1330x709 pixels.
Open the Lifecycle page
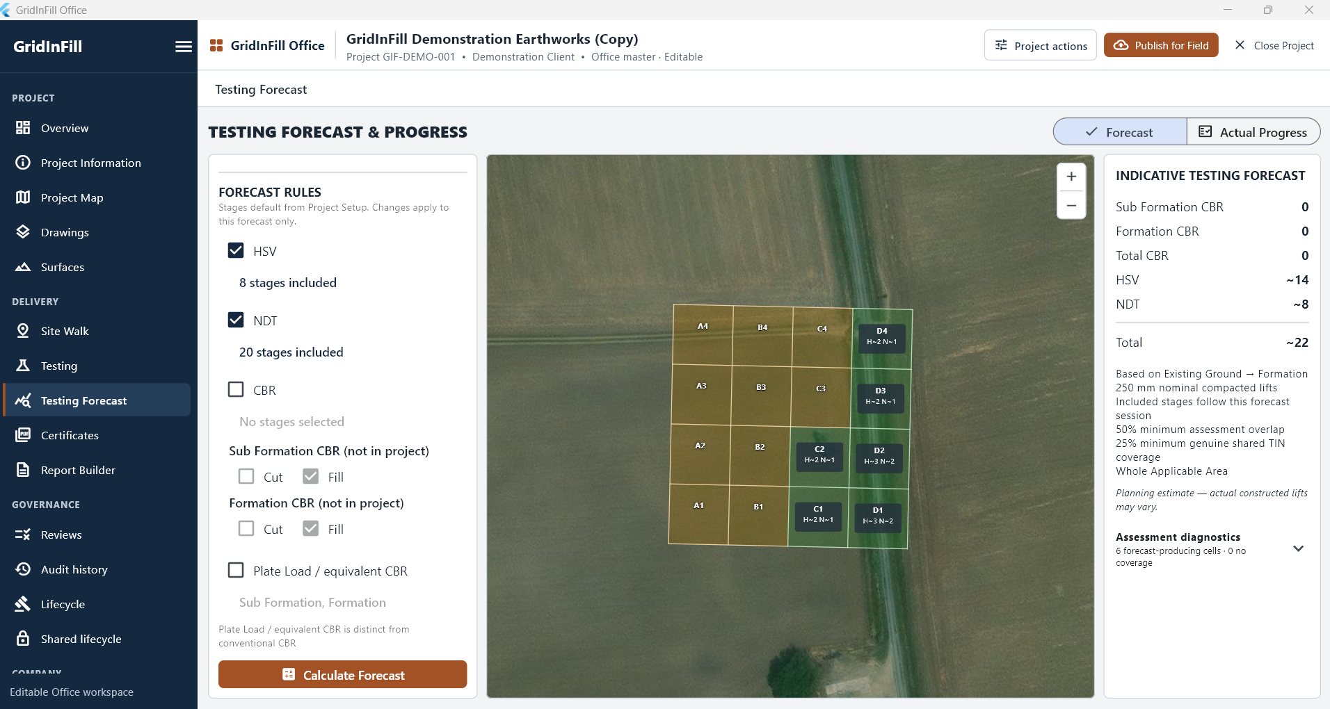point(97,604)
